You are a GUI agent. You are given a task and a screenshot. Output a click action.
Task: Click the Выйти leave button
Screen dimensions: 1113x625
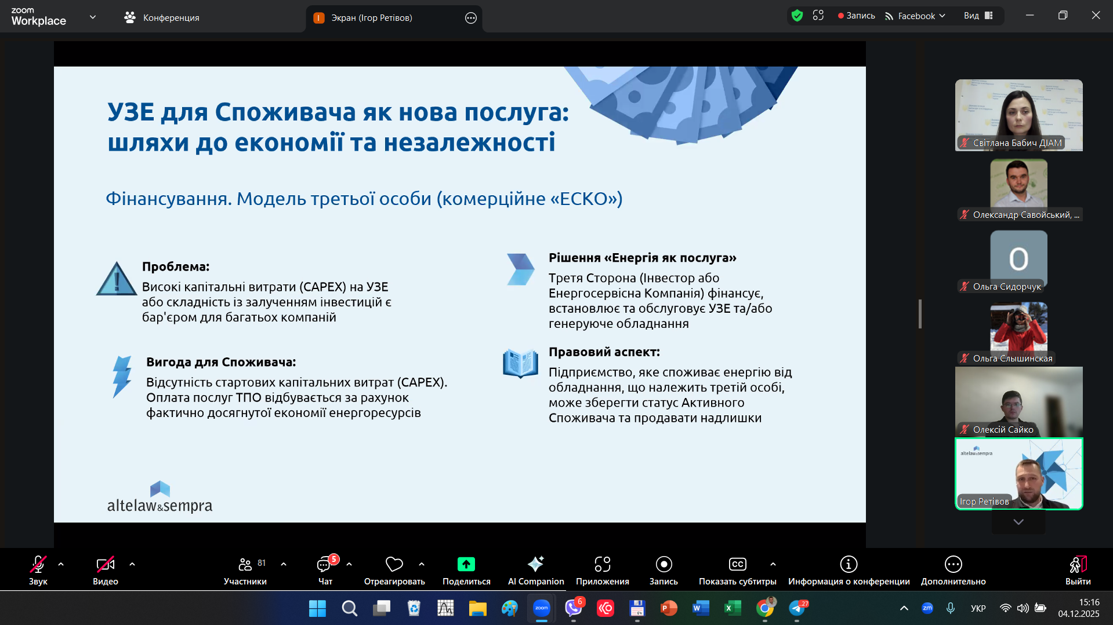click(1078, 570)
